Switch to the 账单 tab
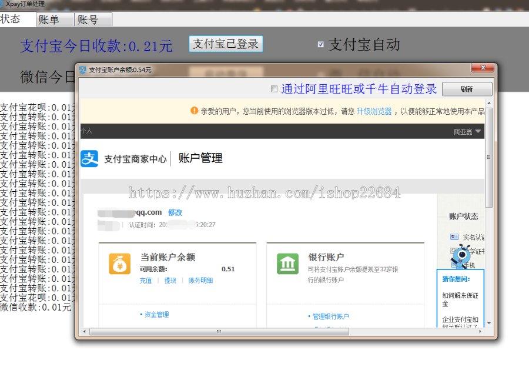 pos(55,19)
